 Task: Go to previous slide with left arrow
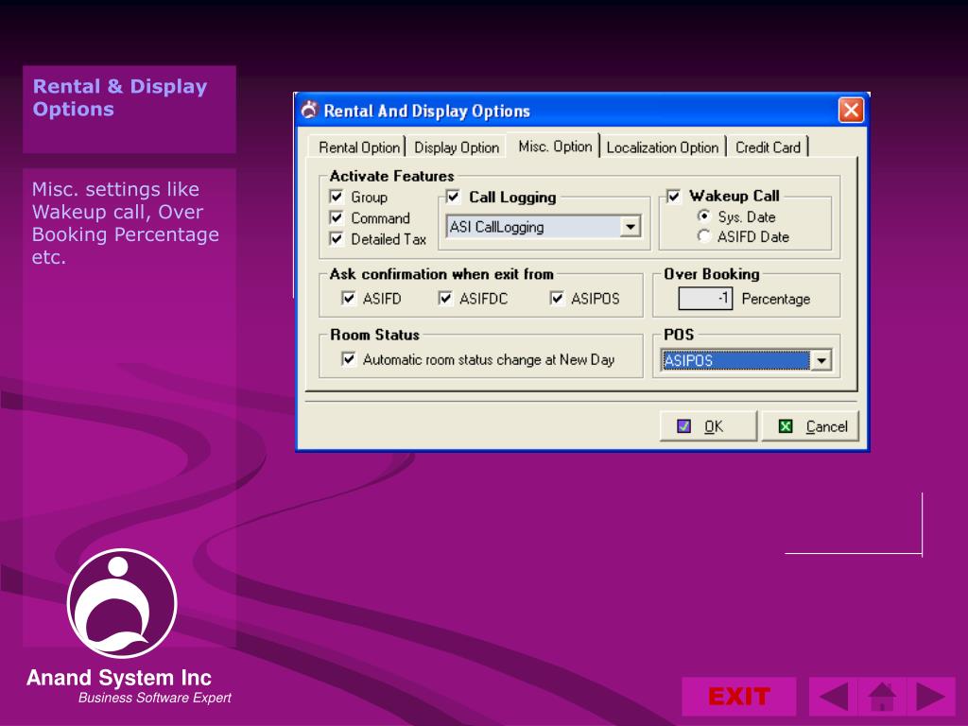(x=834, y=697)
